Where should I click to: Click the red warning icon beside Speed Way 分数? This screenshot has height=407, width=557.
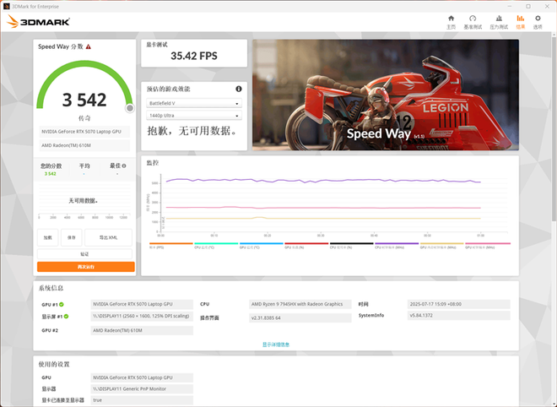(x=88, y=47)
